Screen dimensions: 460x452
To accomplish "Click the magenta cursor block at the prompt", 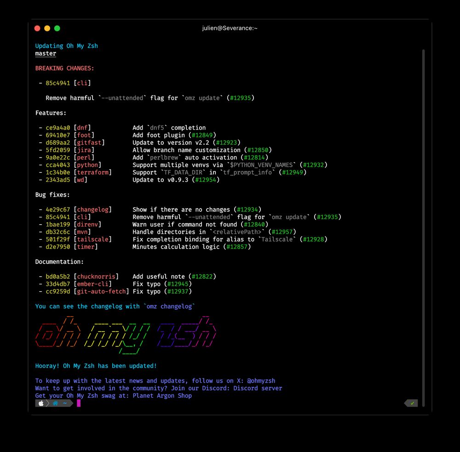I will (79, 403).
